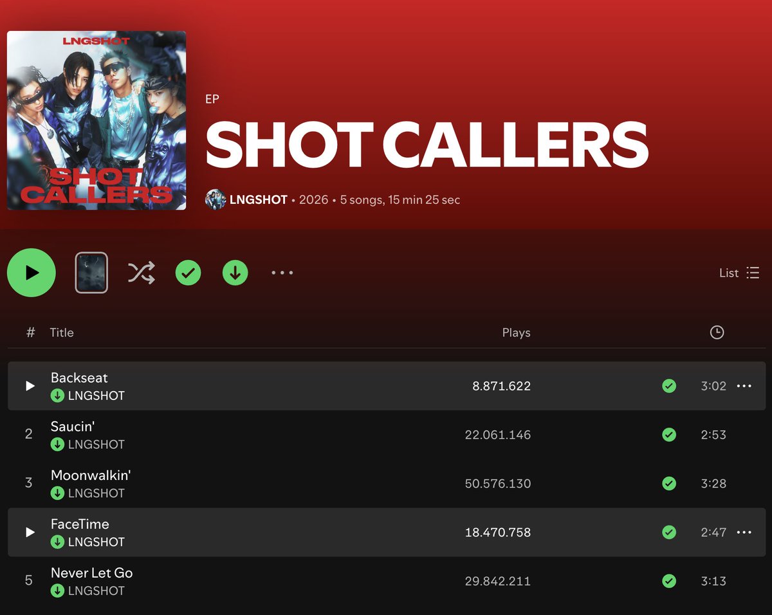Select the Never Let Go song title
Screen dimensions: 772x615
[x=92, y=573]
